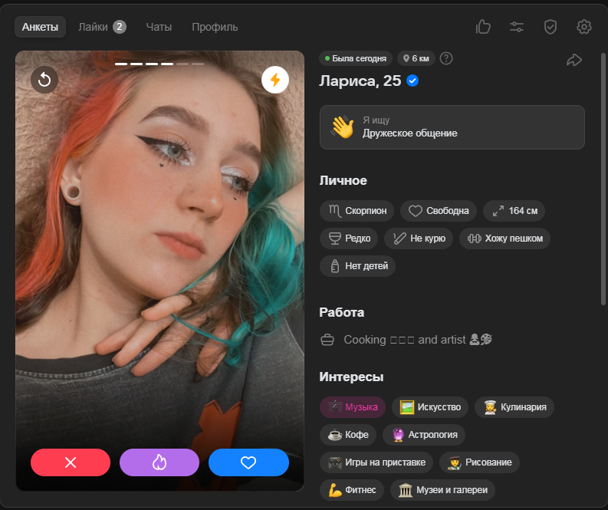The width and height of the screenshot is (608, 510).
Task: Click the Рисование interest chip
Action: (479, 462)
